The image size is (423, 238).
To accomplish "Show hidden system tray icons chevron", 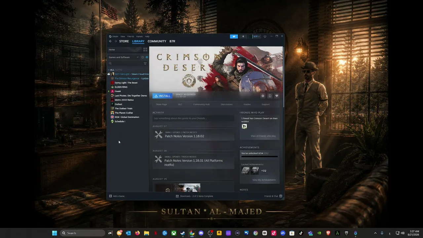I will (375, 233).
